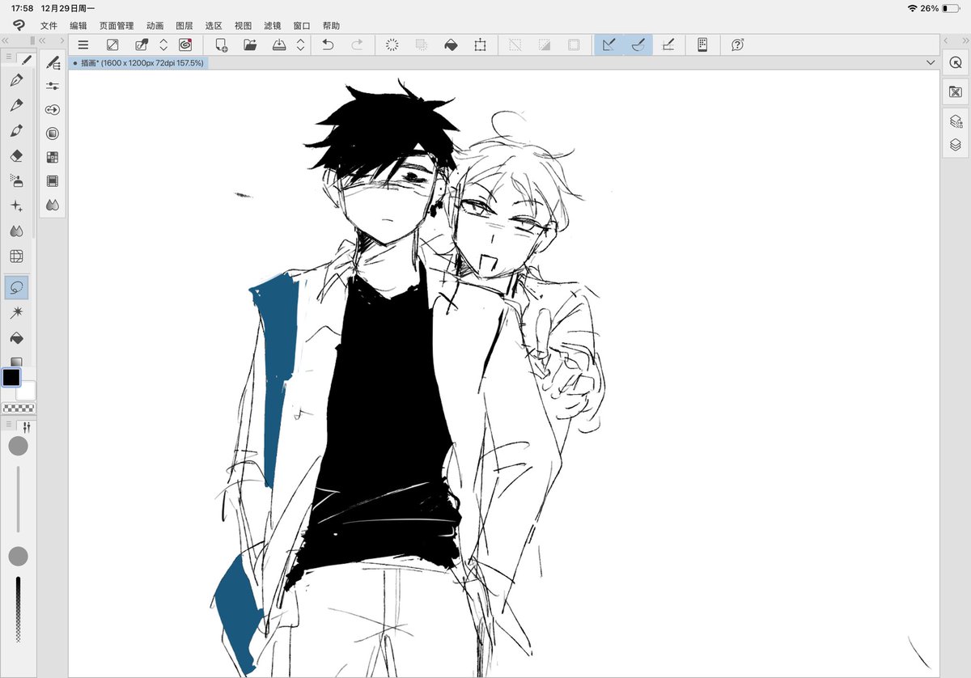Select the black main color swatch
This screenshot has height=678, width=971.
(x=11, y=378)
